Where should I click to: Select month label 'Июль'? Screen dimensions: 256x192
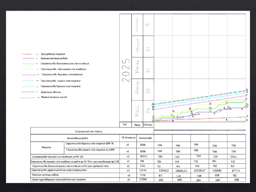coord(137,67)
